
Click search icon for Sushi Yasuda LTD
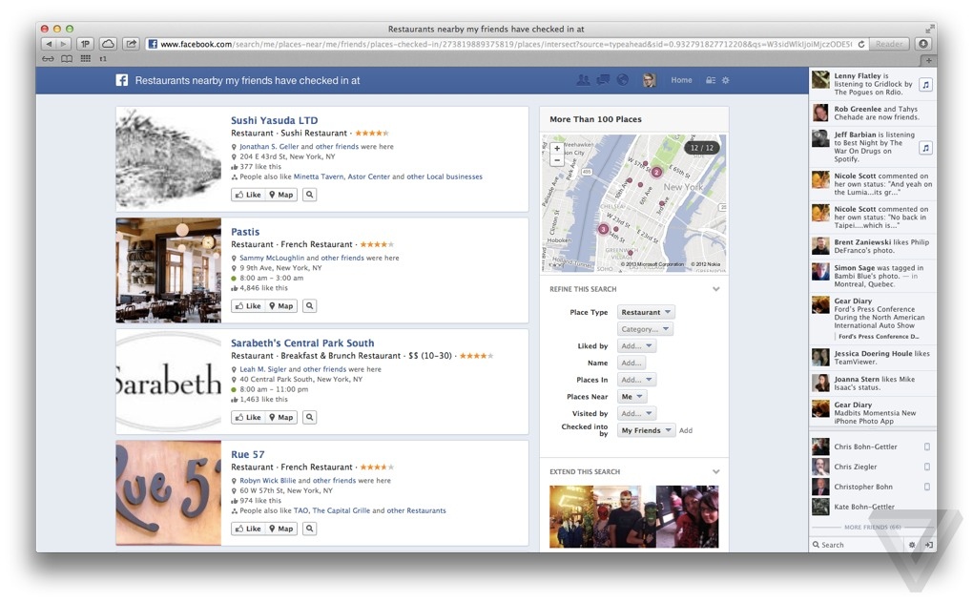310,195
